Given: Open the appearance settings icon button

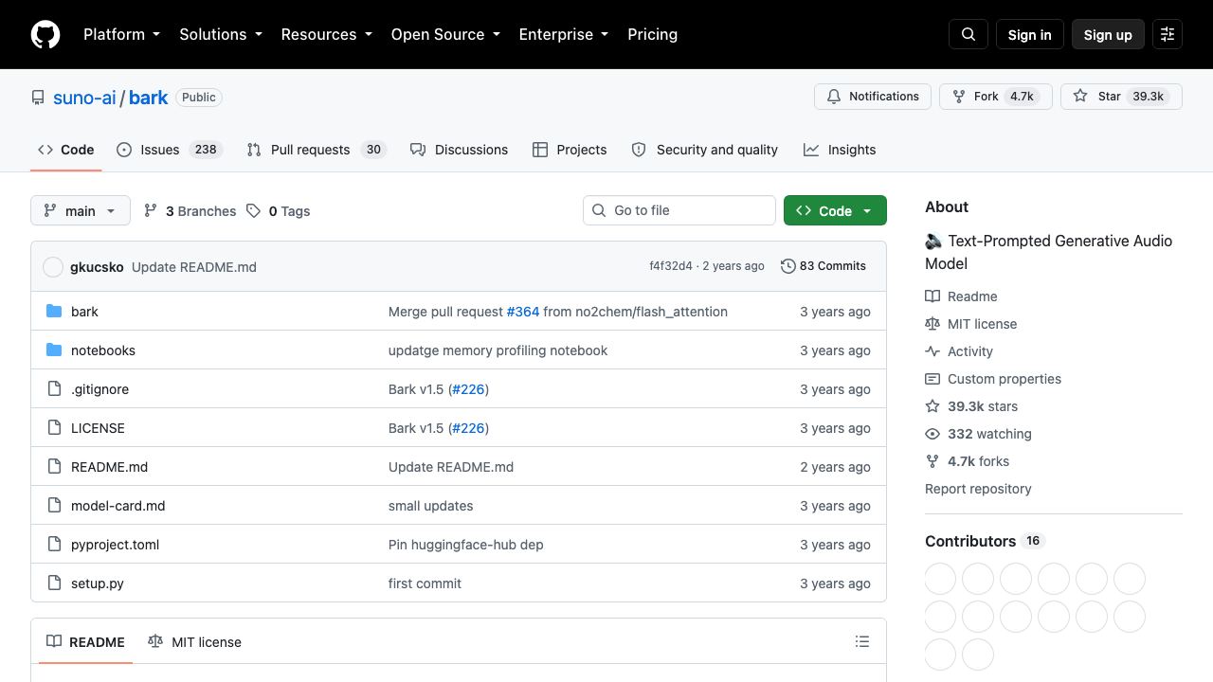Looking at the screenshot, I should coord(1168,34).
